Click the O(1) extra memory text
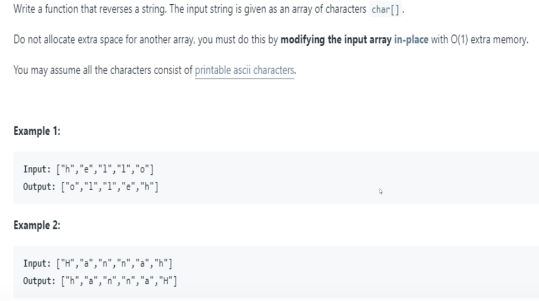Screen dimensions: 539x301 [x=489, y=40]
